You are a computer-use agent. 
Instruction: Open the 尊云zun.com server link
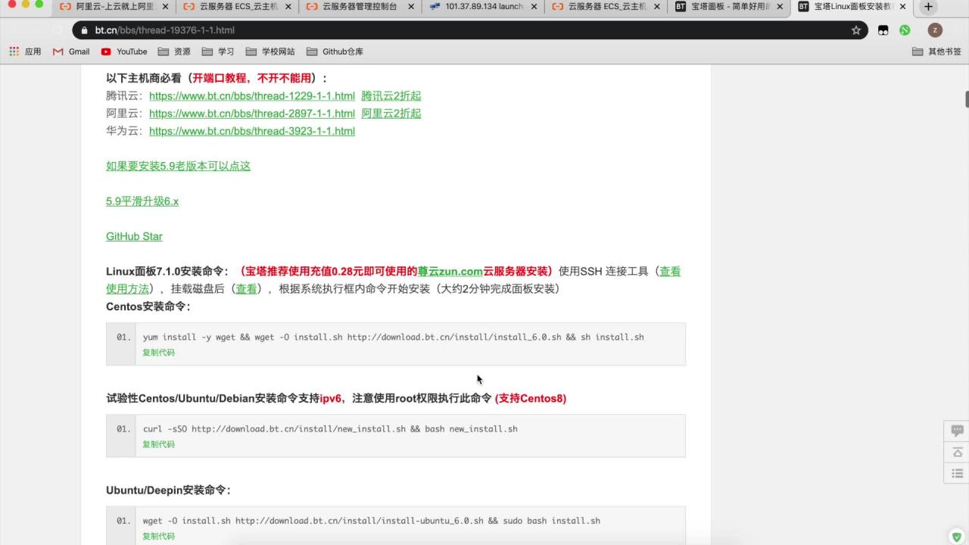(x=450, y=271)
